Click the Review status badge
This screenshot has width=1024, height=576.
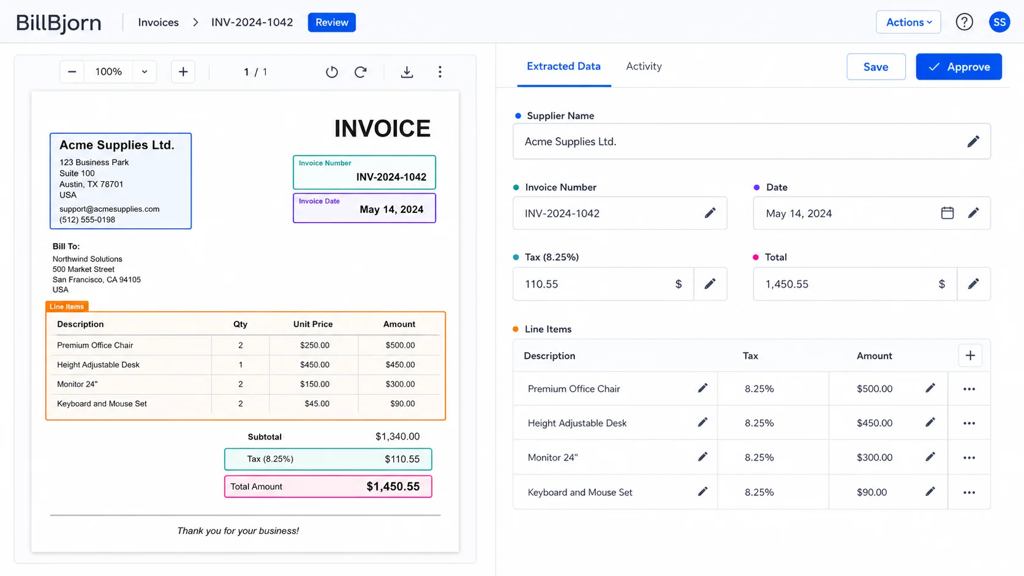(x=331, y=22)
